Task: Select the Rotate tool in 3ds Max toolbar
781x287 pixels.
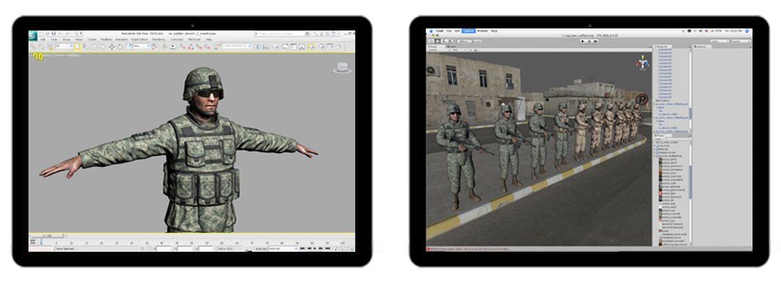Action: (119, 47)
